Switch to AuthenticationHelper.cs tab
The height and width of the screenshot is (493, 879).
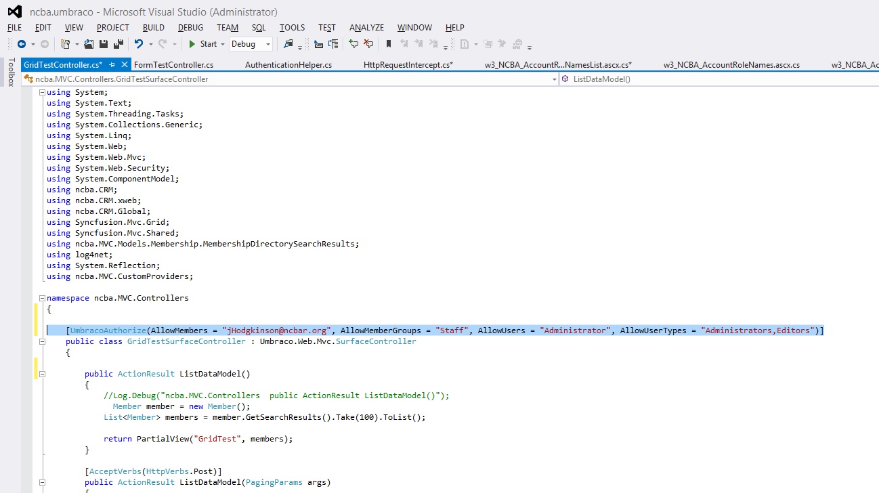[288, 65]
